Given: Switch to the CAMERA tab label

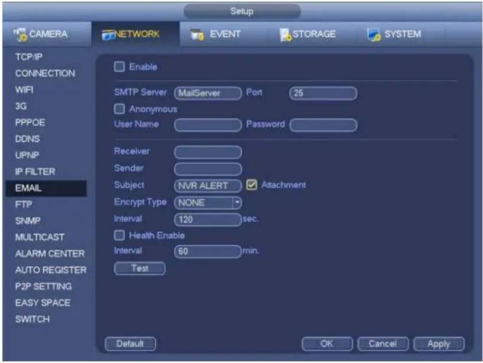Looking at the screenshot, I should click(49, 34).
